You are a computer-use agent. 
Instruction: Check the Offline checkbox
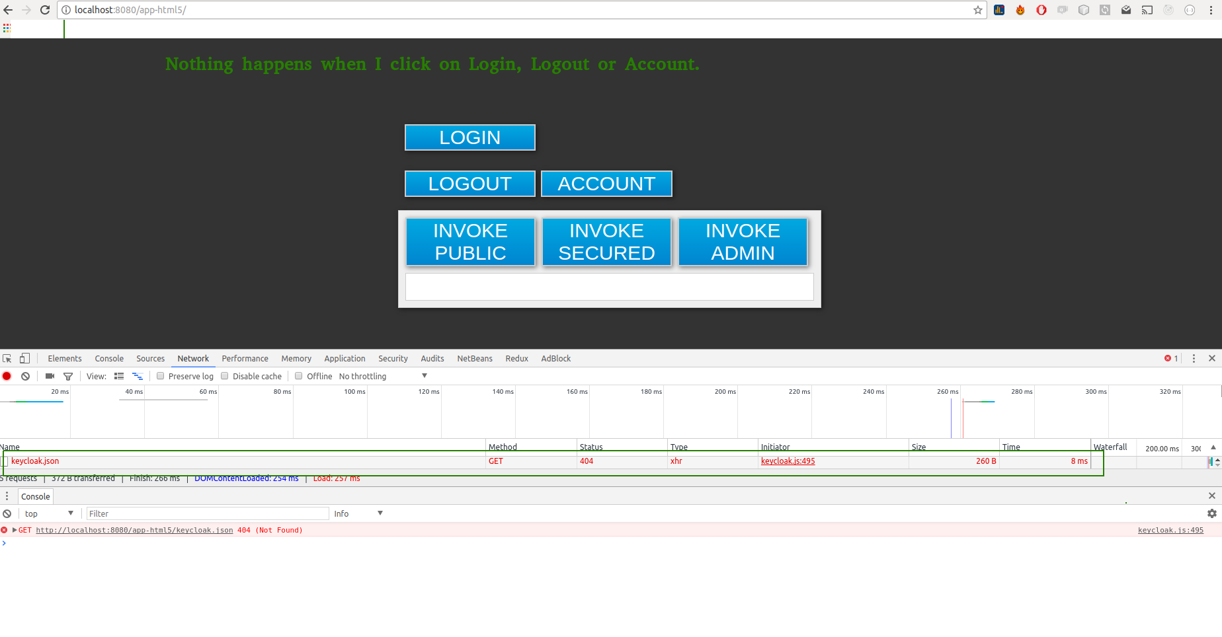(298, 376)
